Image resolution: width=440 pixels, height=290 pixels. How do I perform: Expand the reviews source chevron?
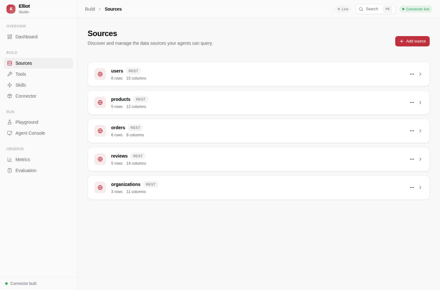pyautogui.click(x=420, y=159)
